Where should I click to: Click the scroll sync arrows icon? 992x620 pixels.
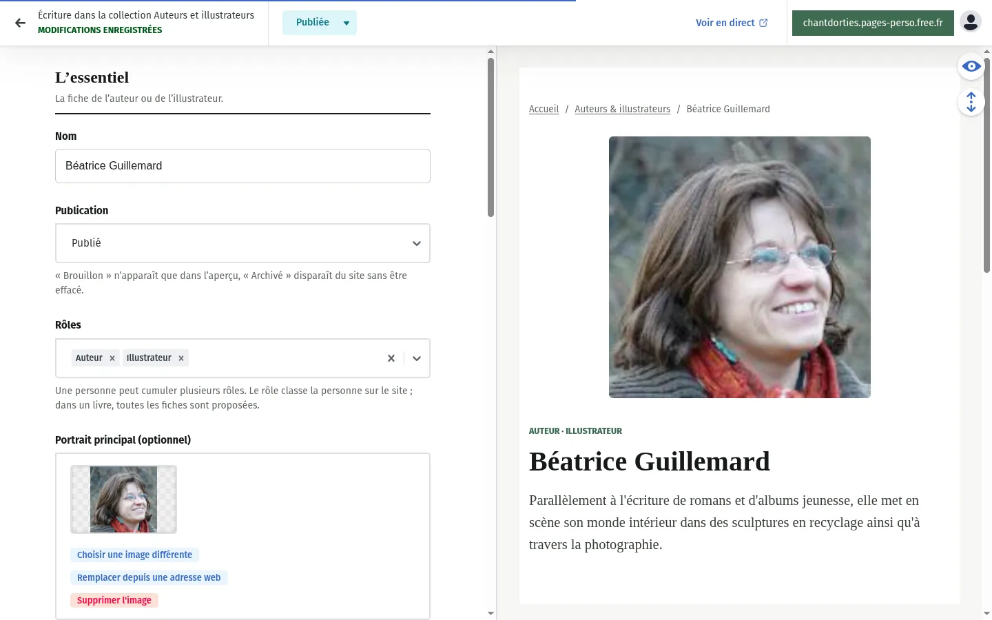click(x=971, y=102)
